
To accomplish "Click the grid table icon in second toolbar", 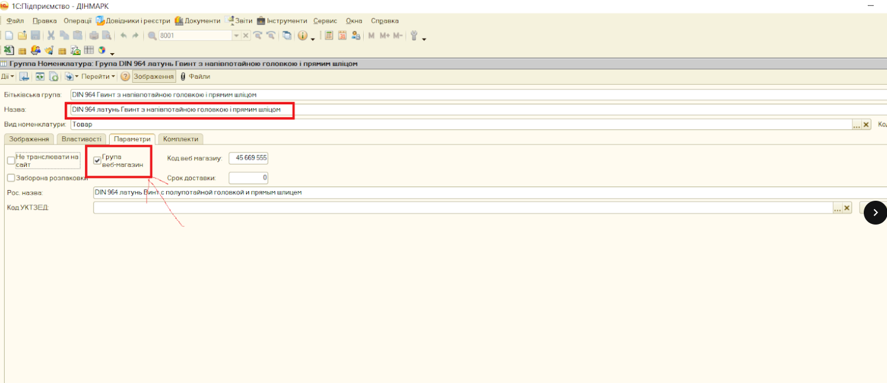I will pyautogui.click(x=89, y=50).
